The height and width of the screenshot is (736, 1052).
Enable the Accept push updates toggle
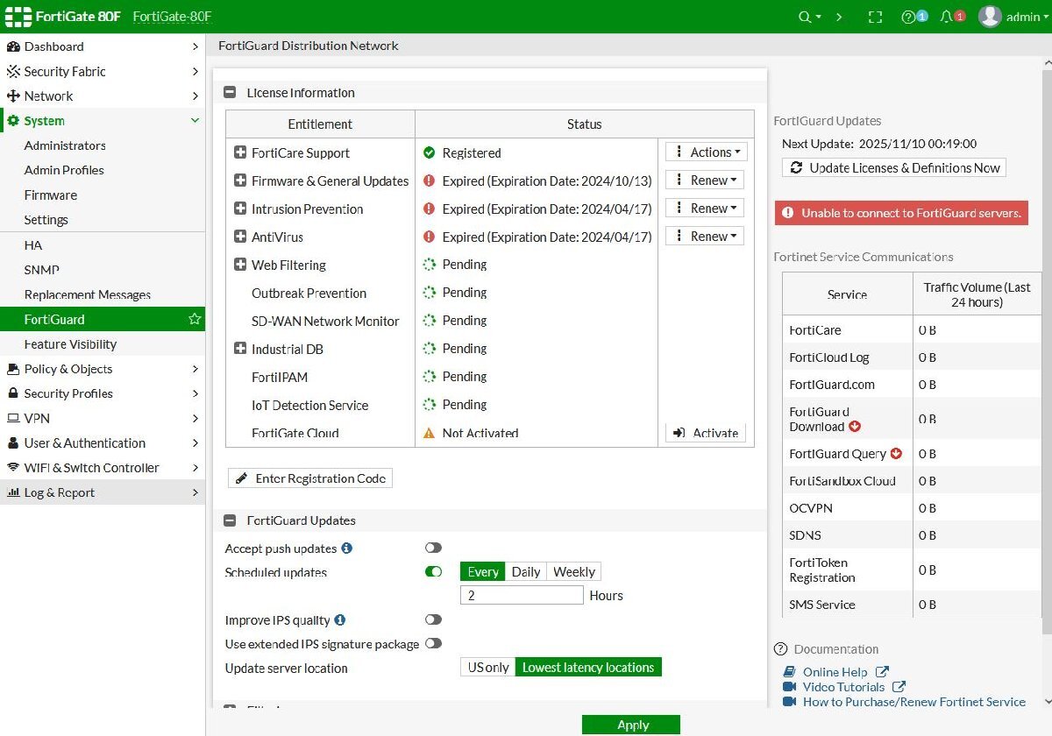433,548
